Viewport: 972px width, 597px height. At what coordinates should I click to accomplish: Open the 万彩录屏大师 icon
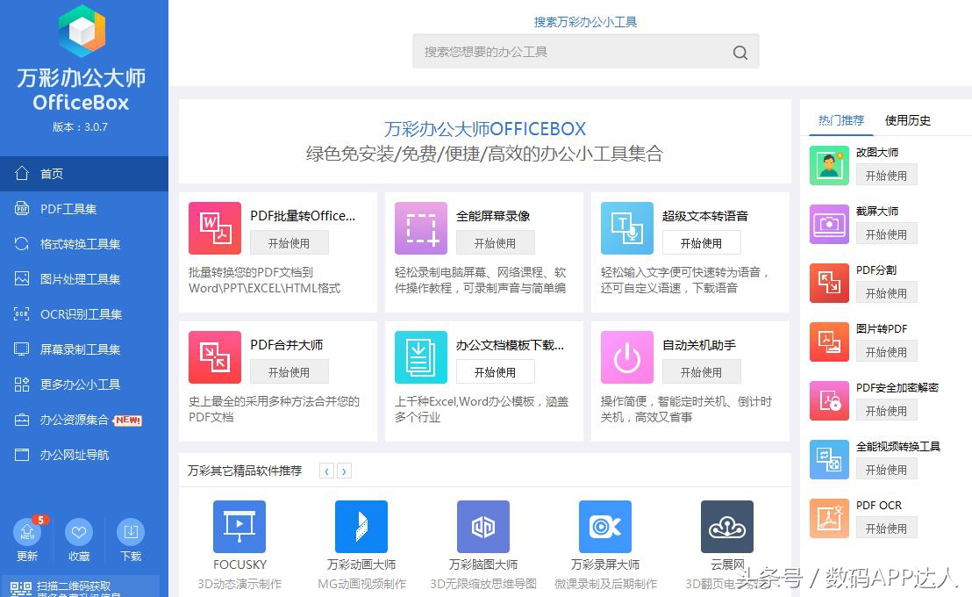click(x=605, y=527)
